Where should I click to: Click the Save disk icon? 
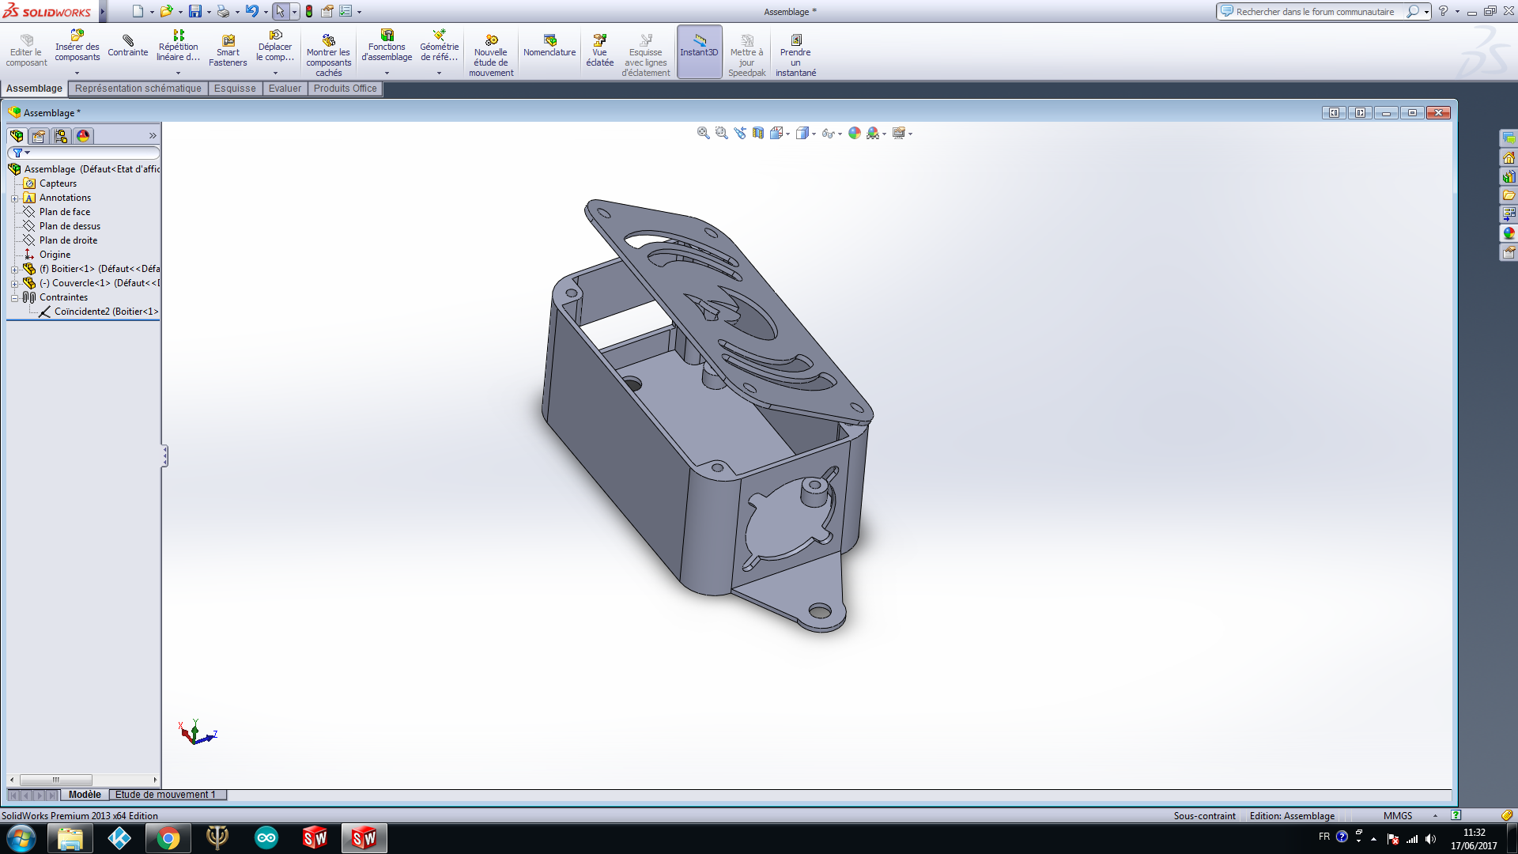point(194,11)
